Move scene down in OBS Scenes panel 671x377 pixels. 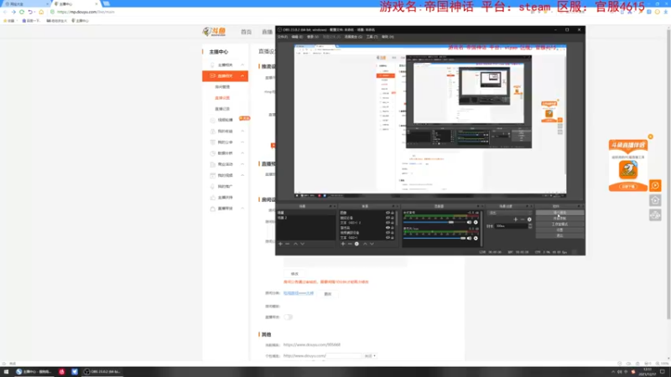[x=303, y=244]
